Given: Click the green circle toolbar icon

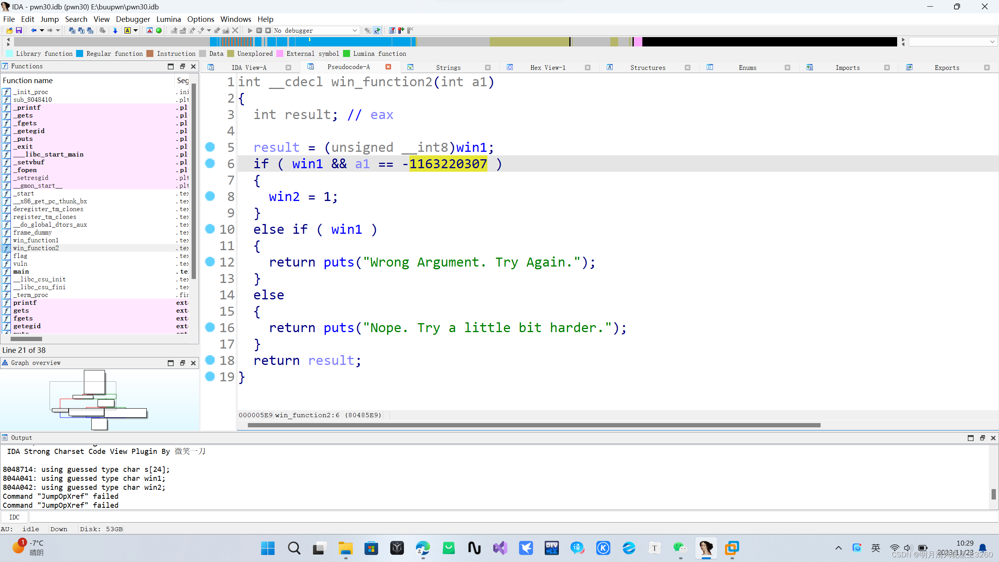Looking at the screenshot, I should click(159, 30).
